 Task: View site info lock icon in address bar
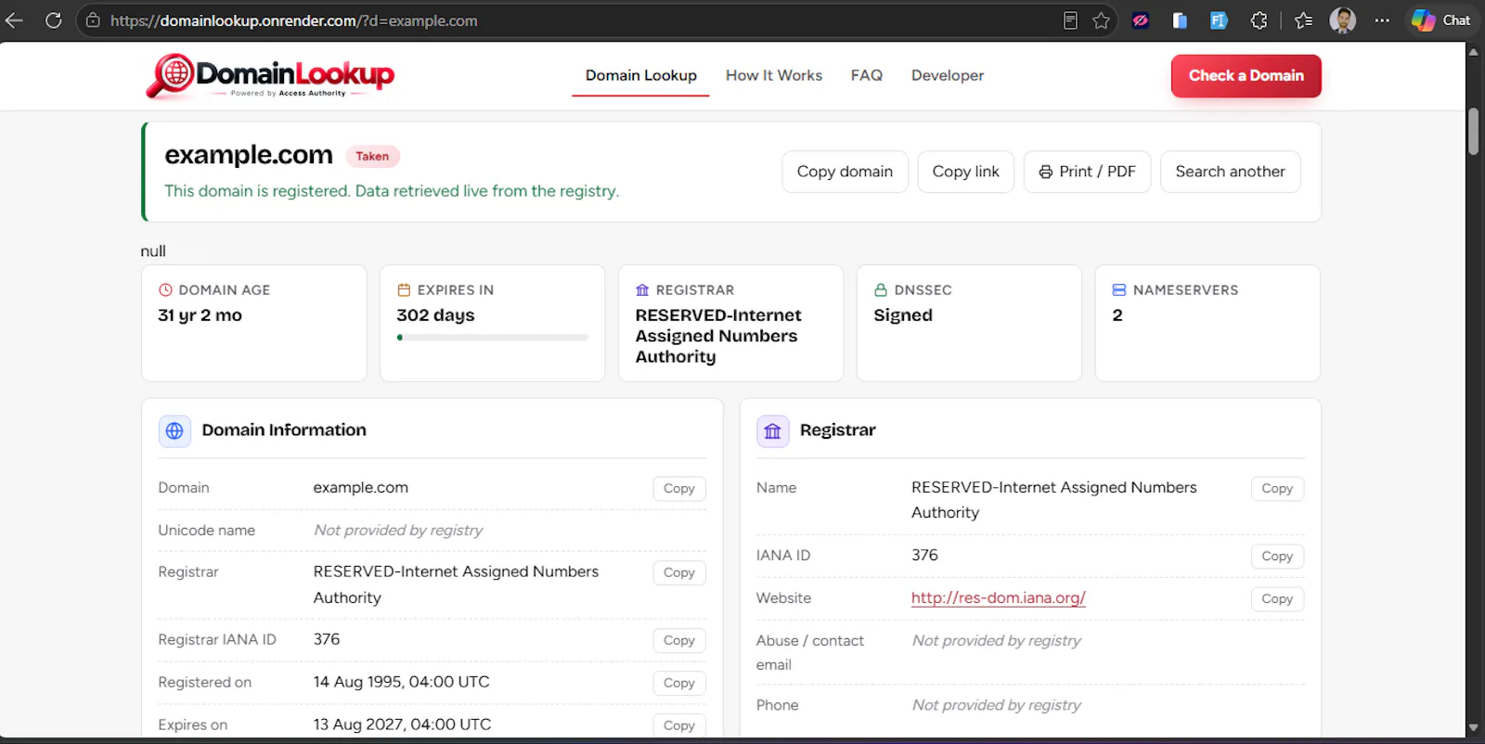point(93,20)
